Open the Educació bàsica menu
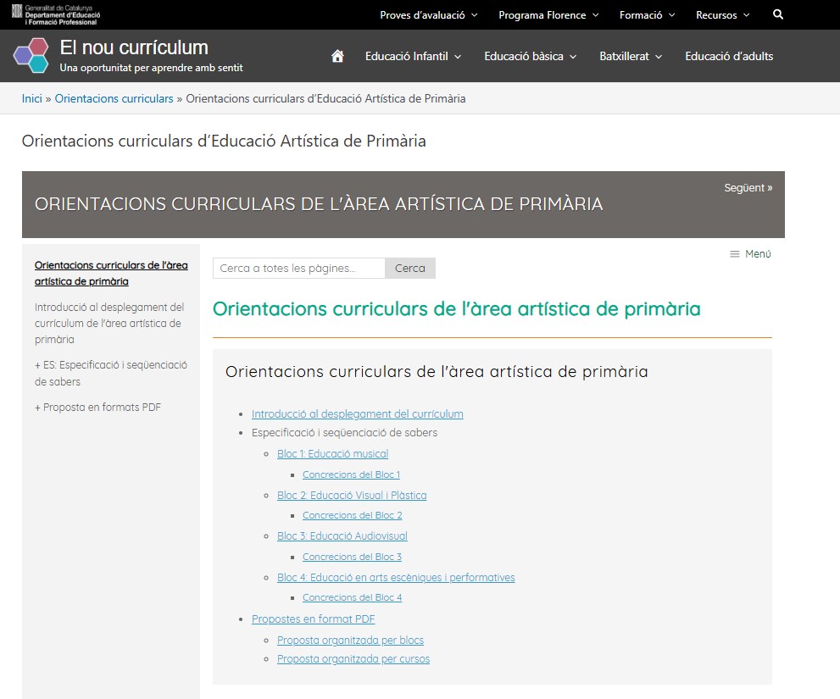Screen dimensions: 840x699 [530, 57]
